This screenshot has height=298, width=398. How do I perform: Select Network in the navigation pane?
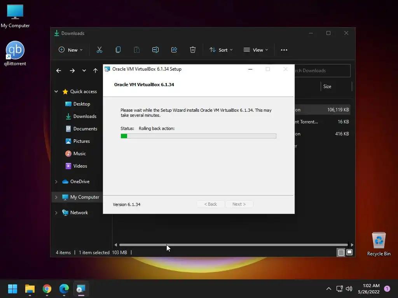click(x=75, y=213)
